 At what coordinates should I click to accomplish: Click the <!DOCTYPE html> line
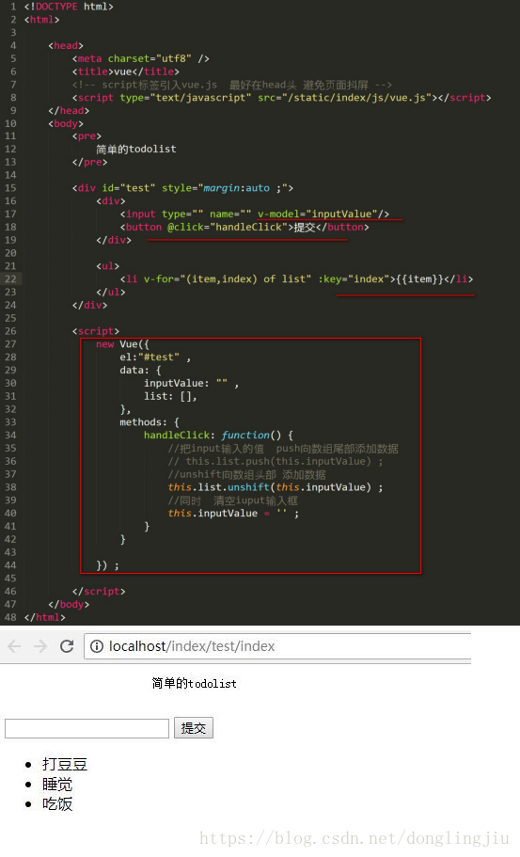[69, 7]
